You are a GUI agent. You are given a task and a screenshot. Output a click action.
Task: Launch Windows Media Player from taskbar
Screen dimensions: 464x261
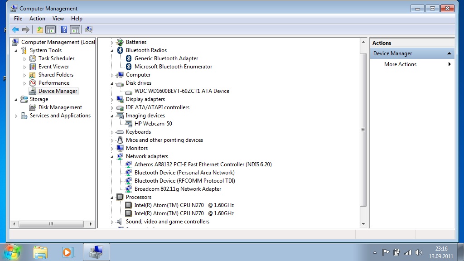[x=68, y=252]
